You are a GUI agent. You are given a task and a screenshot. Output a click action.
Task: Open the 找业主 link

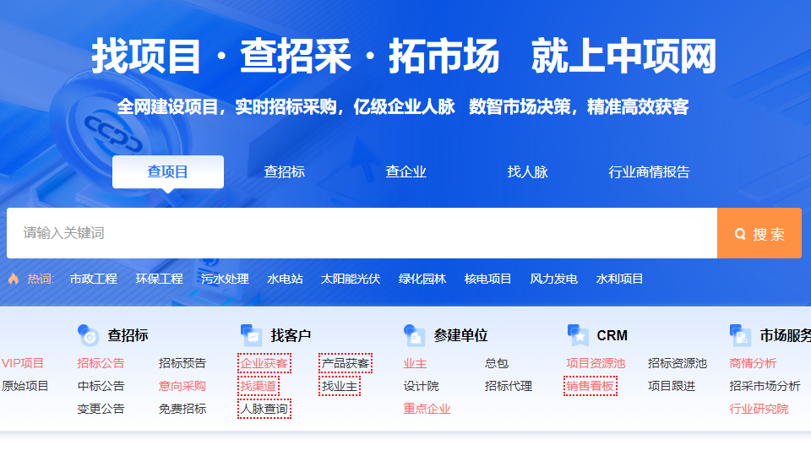[340, 386]
